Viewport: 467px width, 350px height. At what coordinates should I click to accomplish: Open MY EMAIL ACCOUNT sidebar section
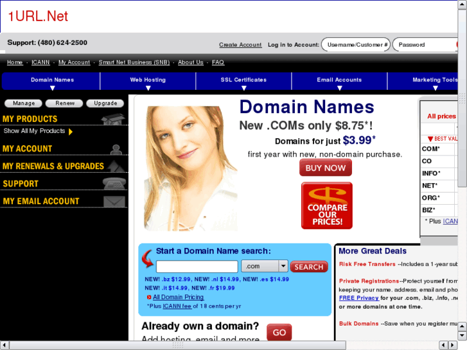pos(41,202)
